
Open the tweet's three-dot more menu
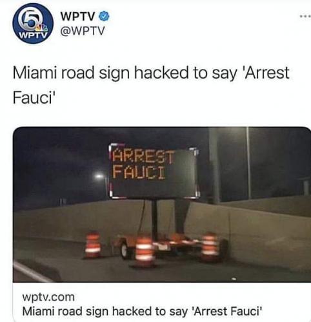306,17
